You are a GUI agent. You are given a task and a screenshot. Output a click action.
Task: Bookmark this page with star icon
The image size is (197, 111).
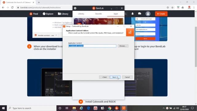[172, 7]
